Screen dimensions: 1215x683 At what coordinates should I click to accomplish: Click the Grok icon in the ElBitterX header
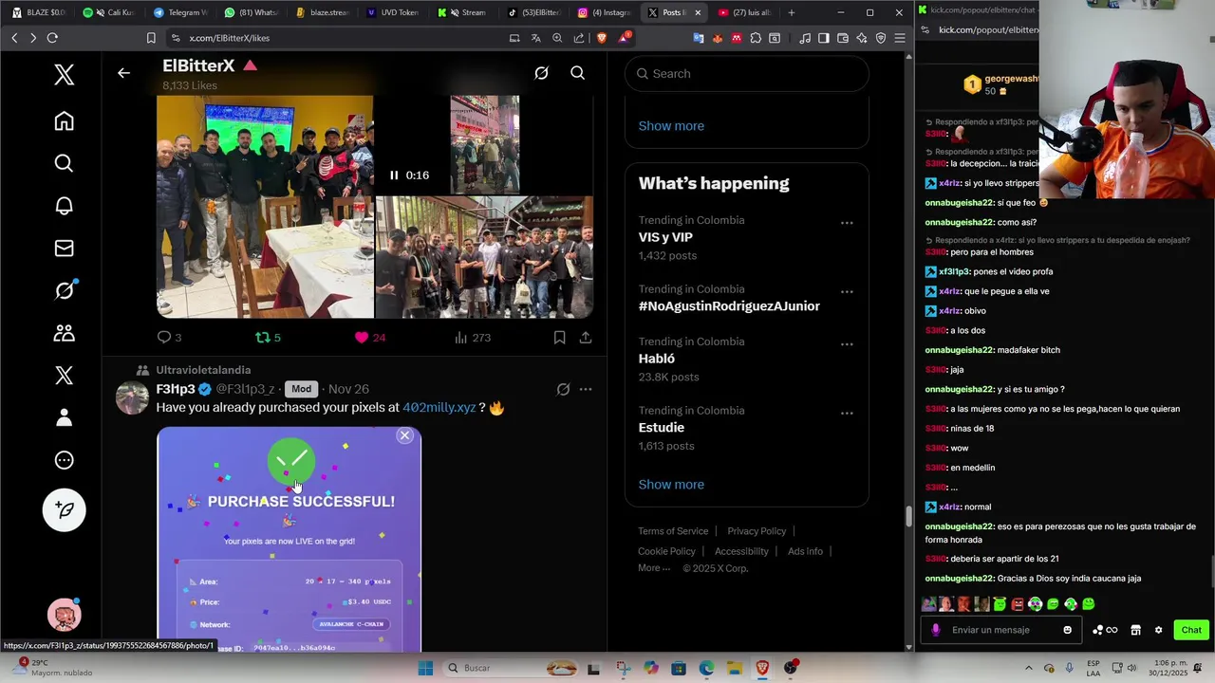(x=541, y=73)
